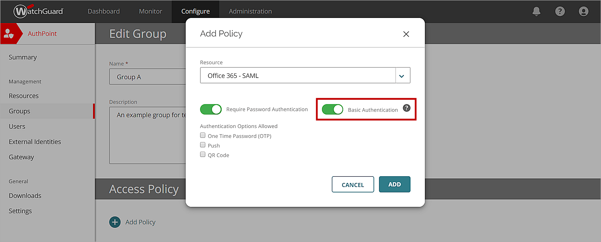
Task: Click the Group A name field
Action: pyautogui.click(x=147, y=77)
